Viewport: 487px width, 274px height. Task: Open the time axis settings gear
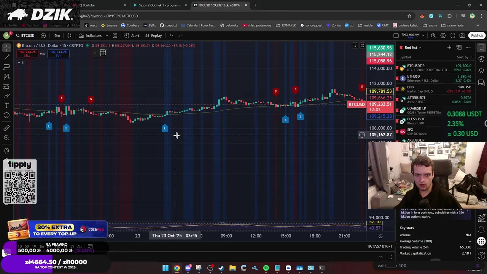point(380,236)
